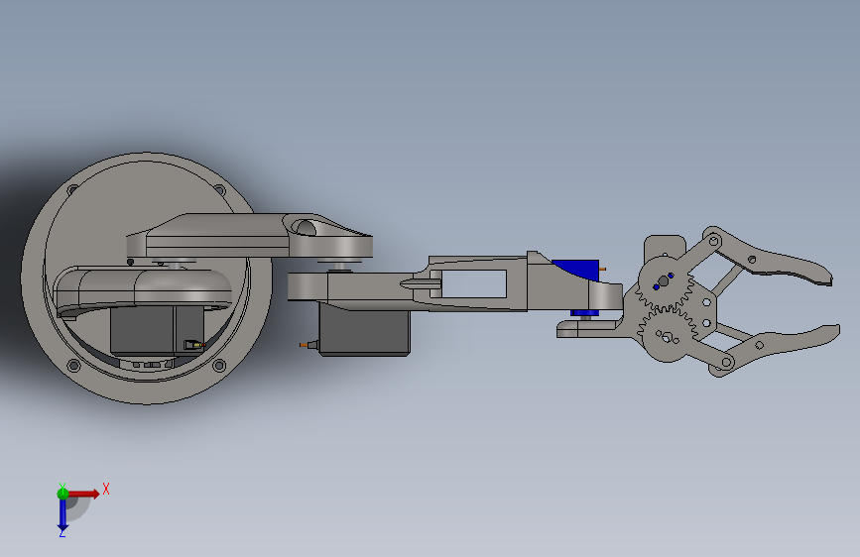The height and width of the screenshot is (557, 860).
Task: Select the upper gear on the gripper
Action: click(x=665, y=285)
